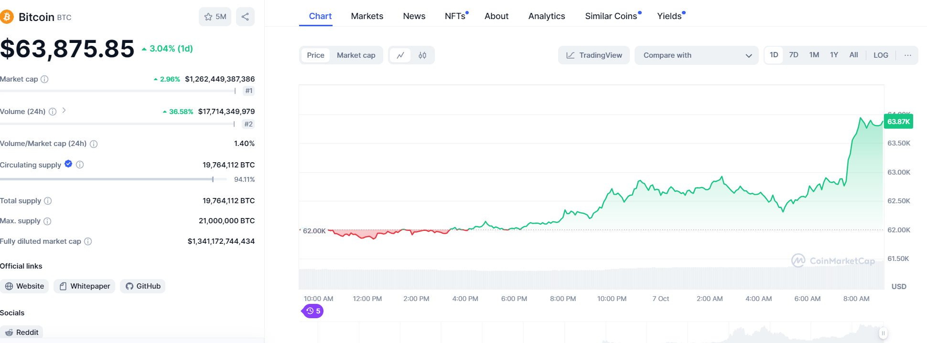Select the 1Y time range
The height and width of the screenshot is (343, 927).
point(834,55)
